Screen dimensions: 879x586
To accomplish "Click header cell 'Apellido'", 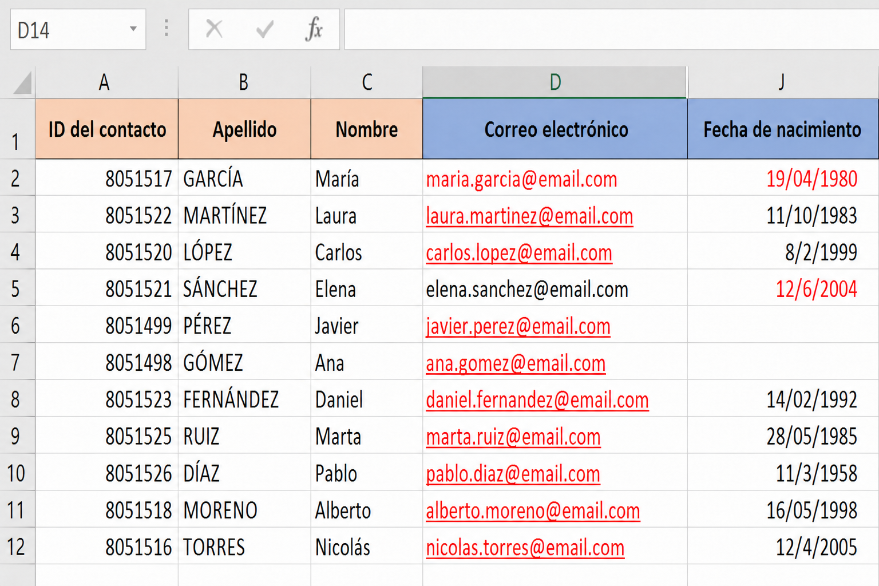I will (244, 129).
